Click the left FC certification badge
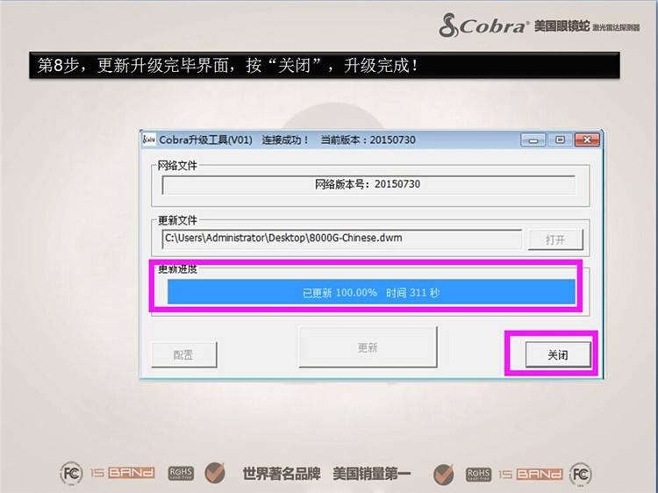The image size is (658, 493). click(x=72, y=474)
